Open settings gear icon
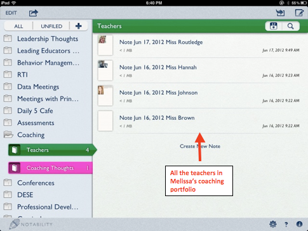Screen dimensions: 308x231 (273, 224)
